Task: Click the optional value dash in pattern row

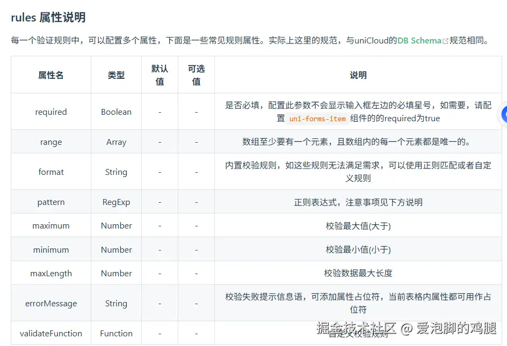Action: click(x=196, y=202)
